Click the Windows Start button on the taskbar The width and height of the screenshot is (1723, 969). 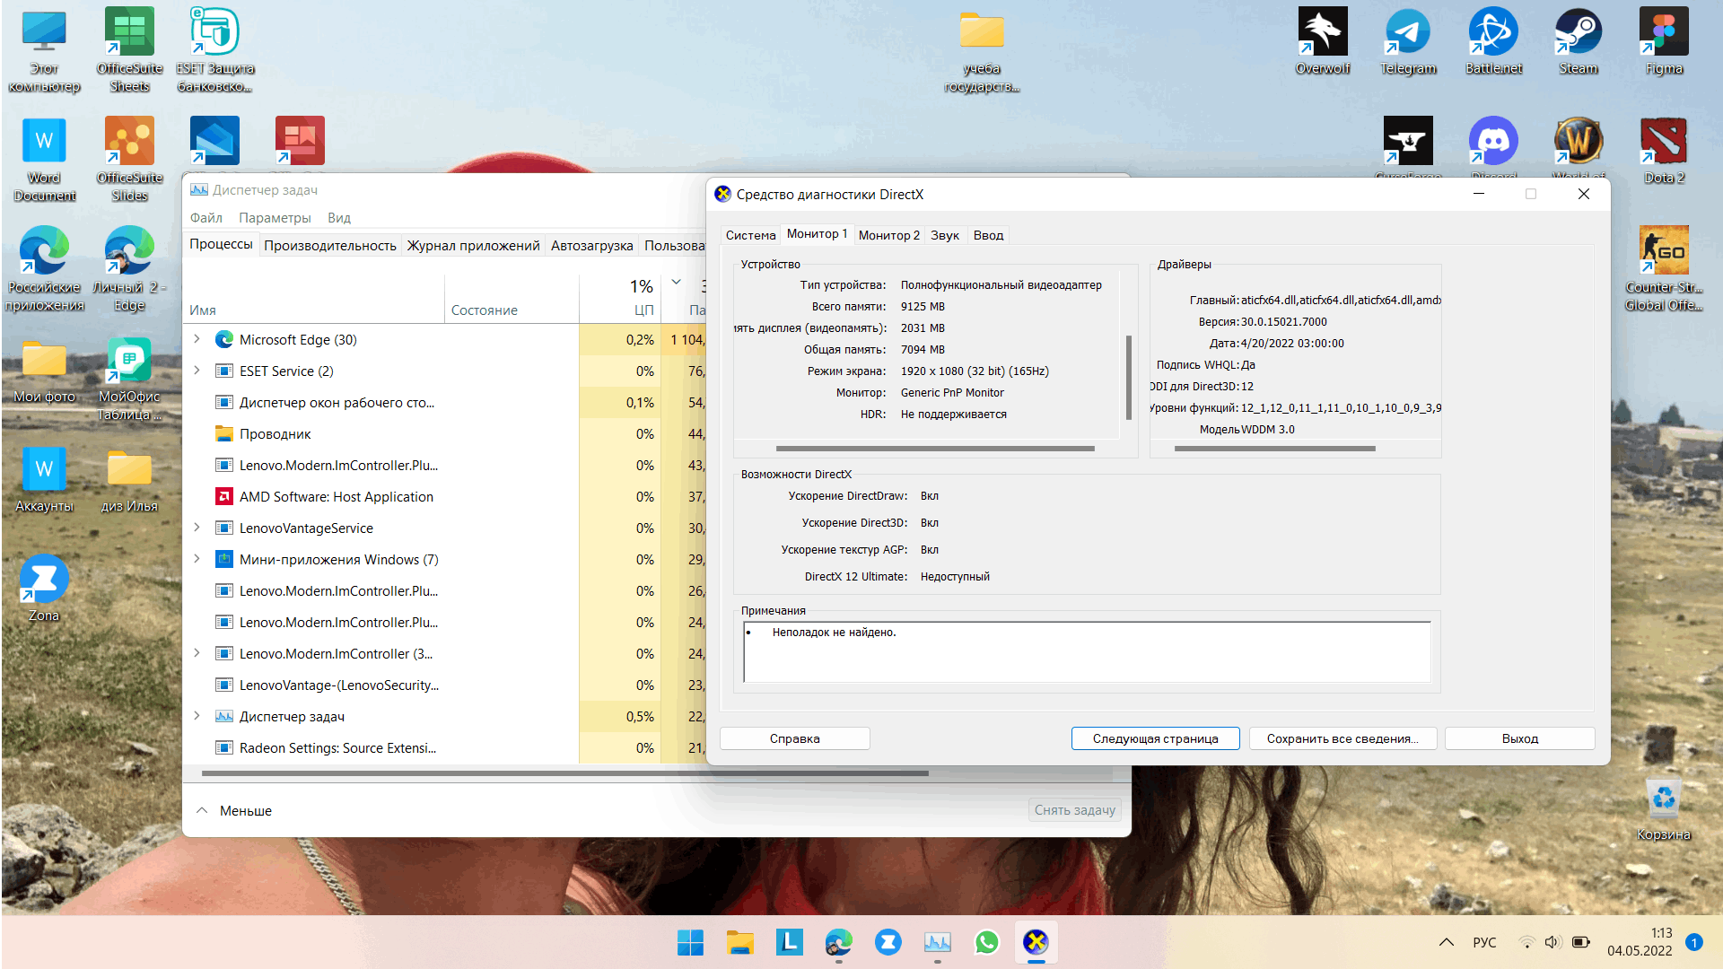690,942
